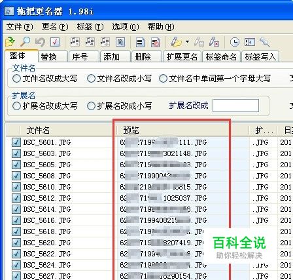Select the DSC_5612.JPG file name

click(47, 198)
